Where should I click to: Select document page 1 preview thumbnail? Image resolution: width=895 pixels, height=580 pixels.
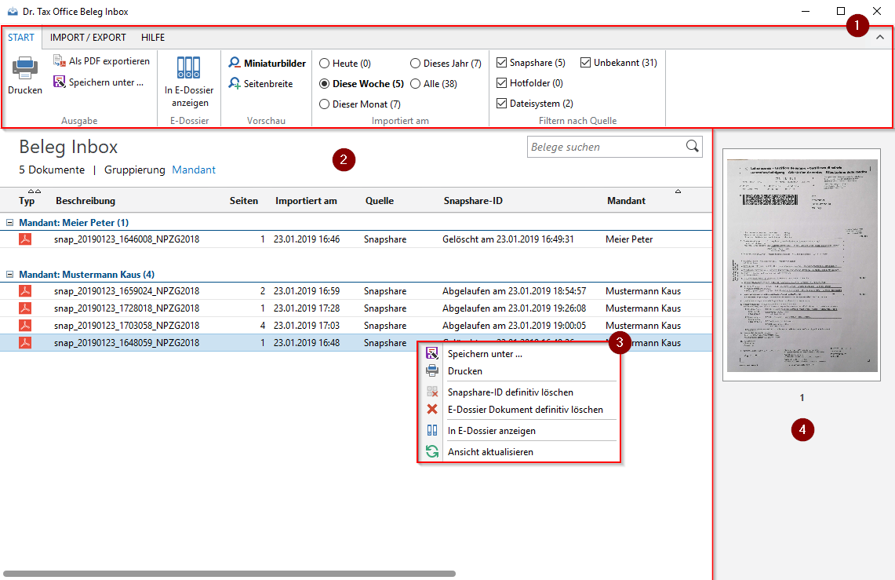click(802, 265)
